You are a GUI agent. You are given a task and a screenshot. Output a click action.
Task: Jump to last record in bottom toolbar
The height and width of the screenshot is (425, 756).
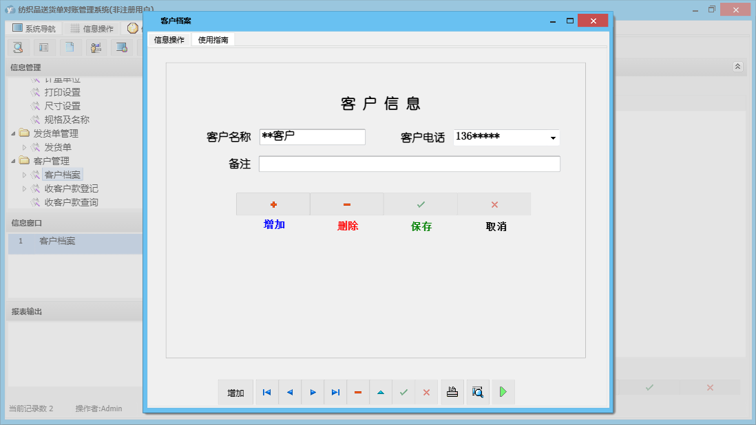[335, 392]
